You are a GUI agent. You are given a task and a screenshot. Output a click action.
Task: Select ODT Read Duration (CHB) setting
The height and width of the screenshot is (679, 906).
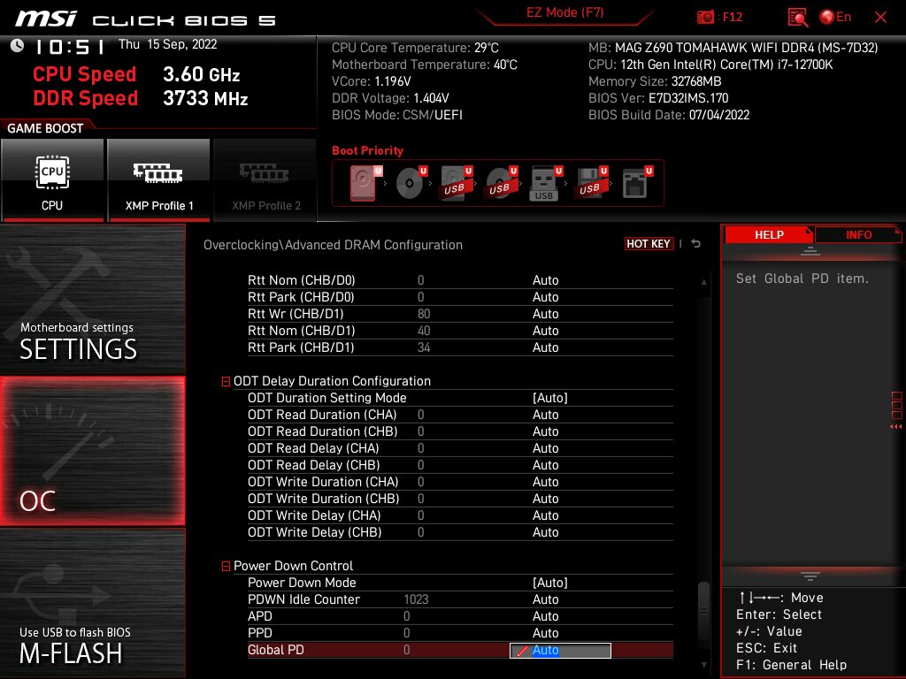tap(460, 431)
